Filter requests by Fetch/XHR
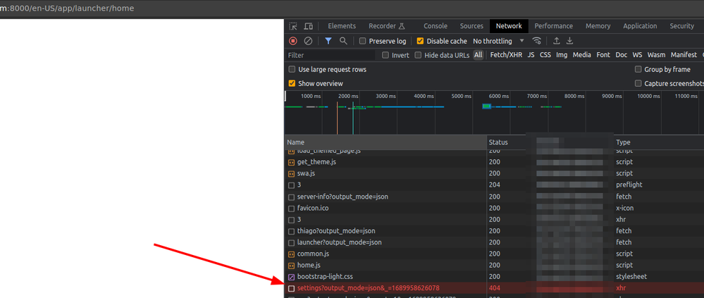The height and width of the screenshot is (298, 704). [x=506, y=55]
